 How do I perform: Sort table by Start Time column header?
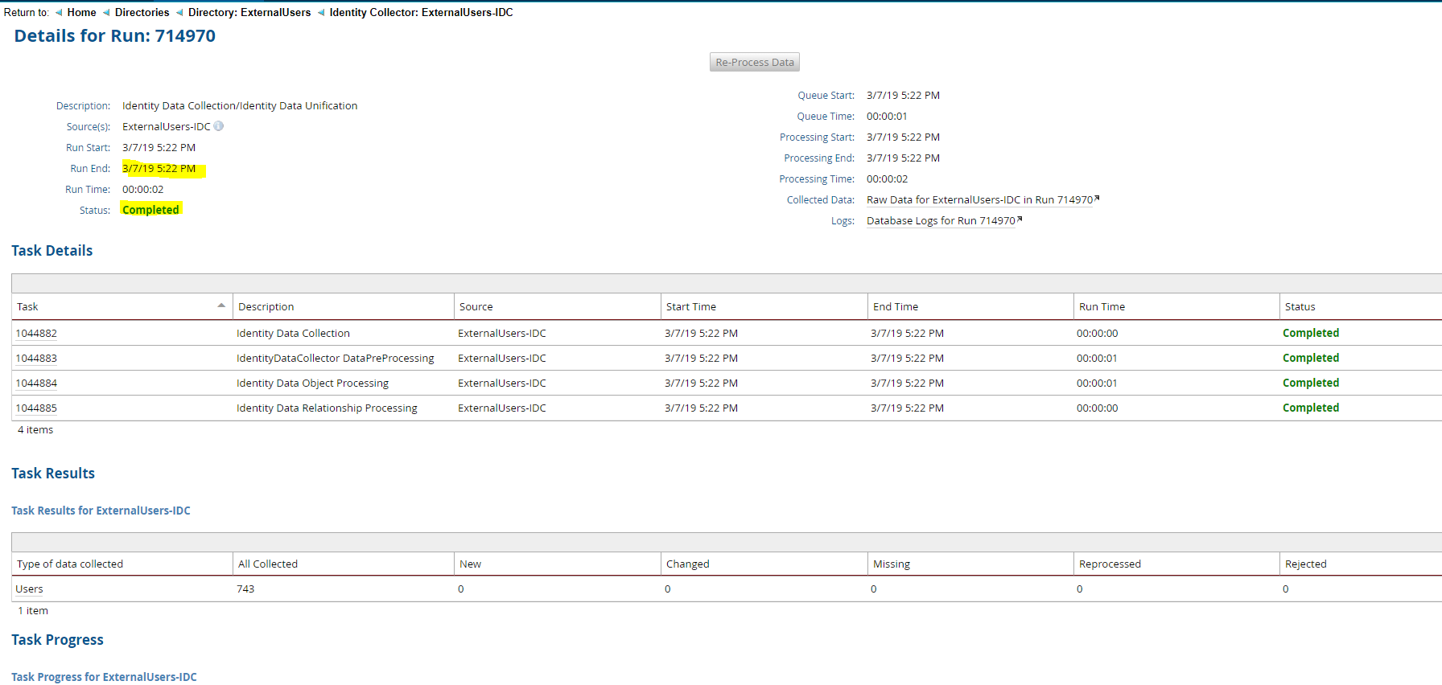(x=690, y=307)
